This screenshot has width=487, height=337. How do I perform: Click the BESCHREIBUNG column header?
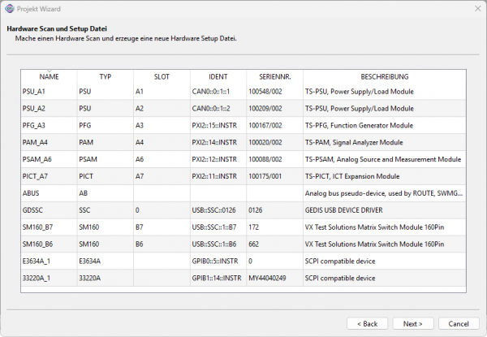pyautogui.click(x=384, y=76)
